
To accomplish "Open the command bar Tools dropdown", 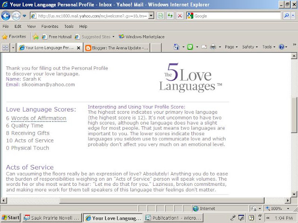I will [269, 47].
